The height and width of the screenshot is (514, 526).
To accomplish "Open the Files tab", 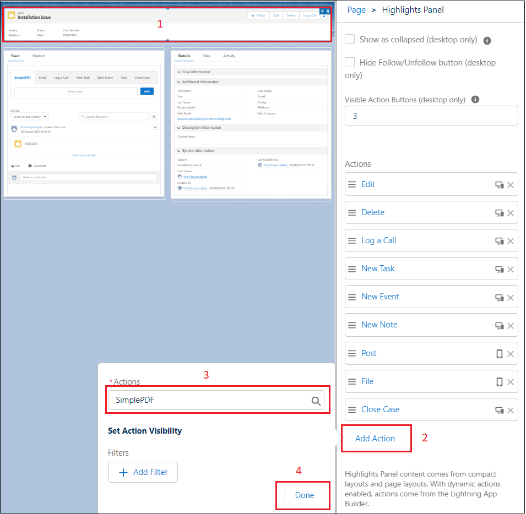I will 207,56.
